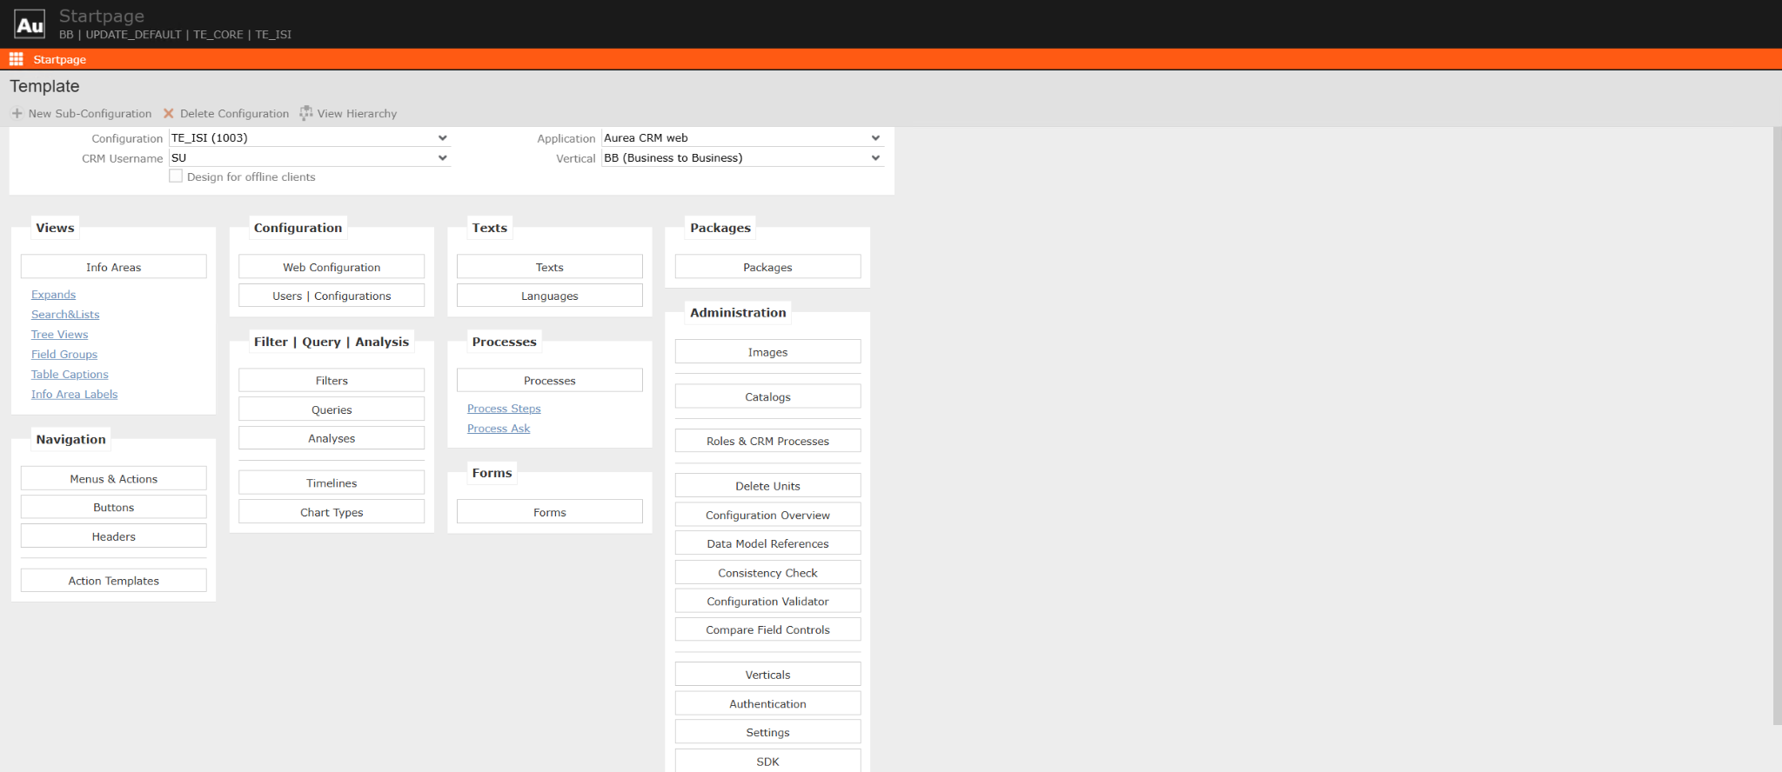Open the Roles & CRM Processes button
Image resolution: width=1782 pixels, height=772 pixels.
tap(767, 442)
